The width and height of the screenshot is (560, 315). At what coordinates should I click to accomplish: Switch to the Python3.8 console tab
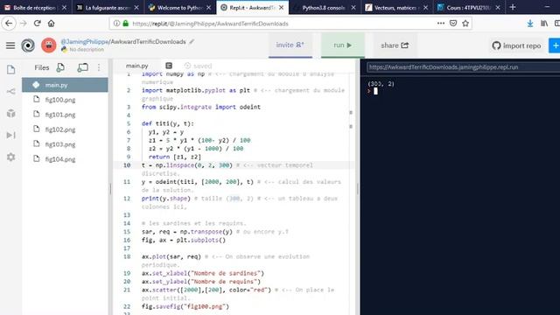(325, 7)
